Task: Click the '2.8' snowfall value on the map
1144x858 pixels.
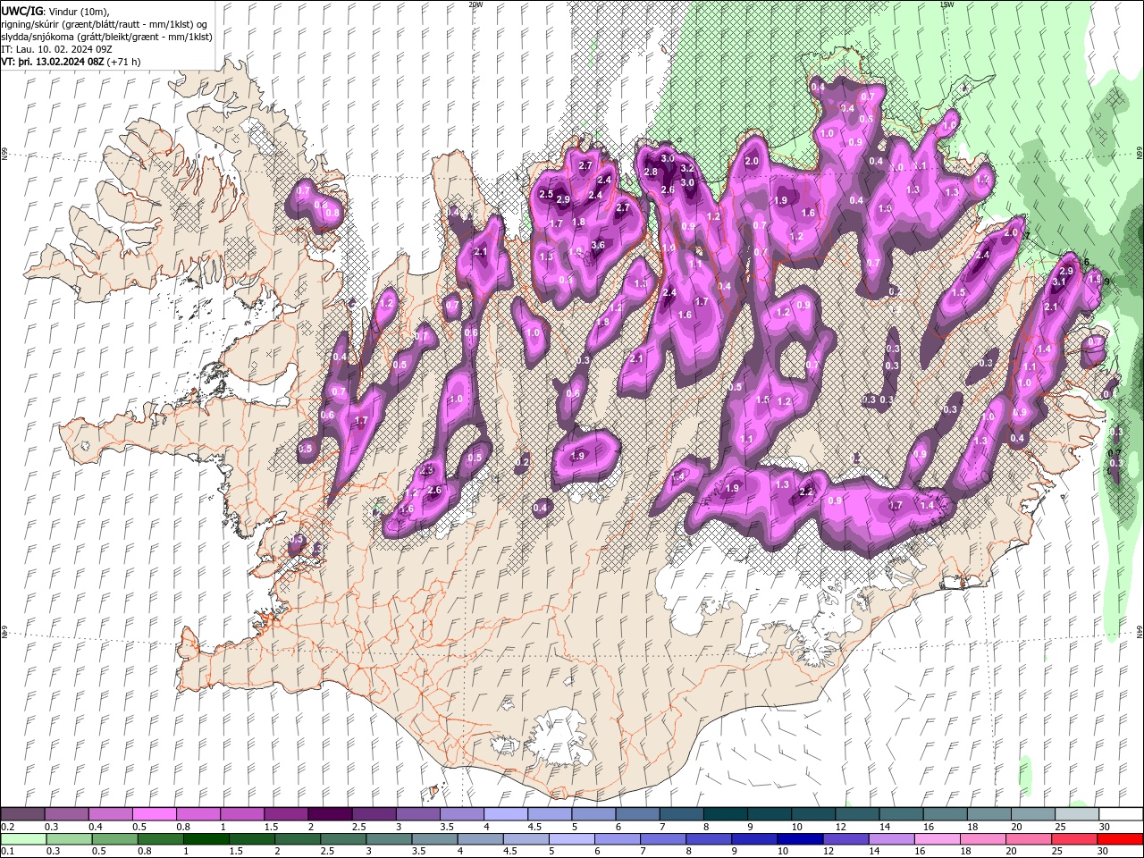Action: click(651, 172)
